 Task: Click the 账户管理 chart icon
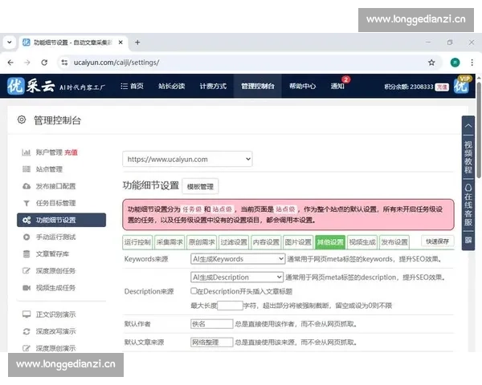(27, 152)
